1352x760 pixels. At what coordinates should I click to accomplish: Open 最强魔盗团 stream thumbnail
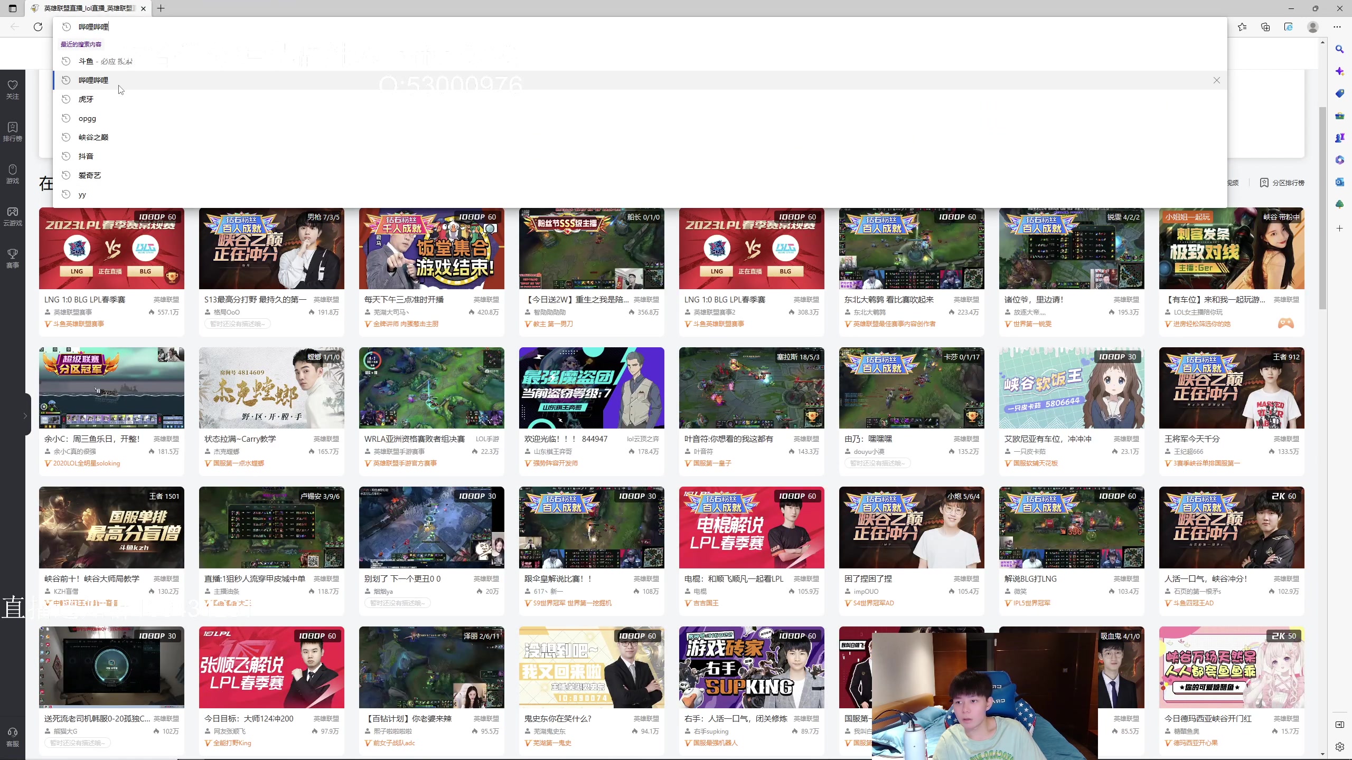(x=591, y=388)
